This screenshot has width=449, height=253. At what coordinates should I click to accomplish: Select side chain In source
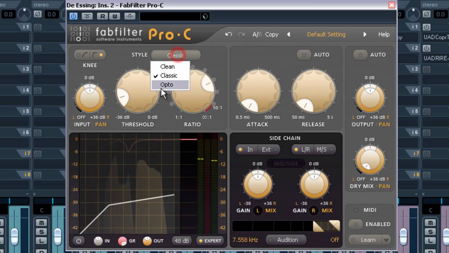(x=247, y=150)
